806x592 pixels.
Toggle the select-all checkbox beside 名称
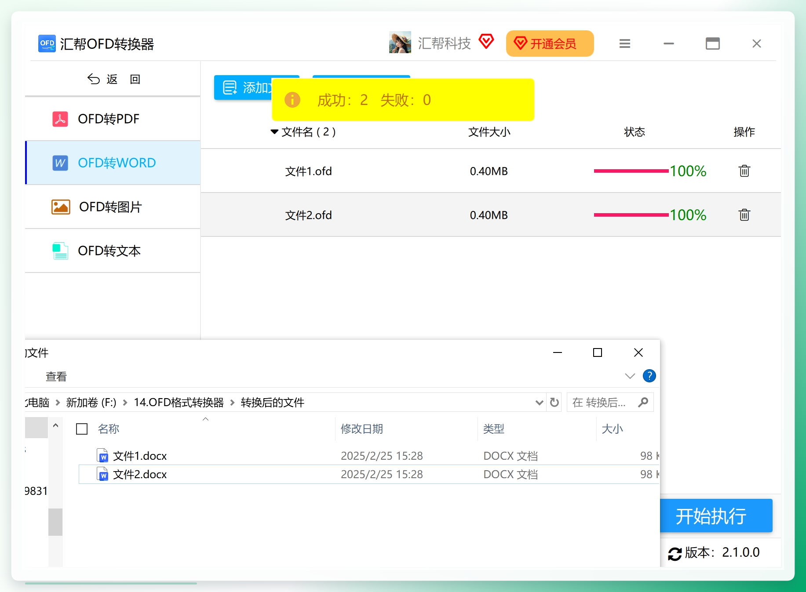point(82,429)
